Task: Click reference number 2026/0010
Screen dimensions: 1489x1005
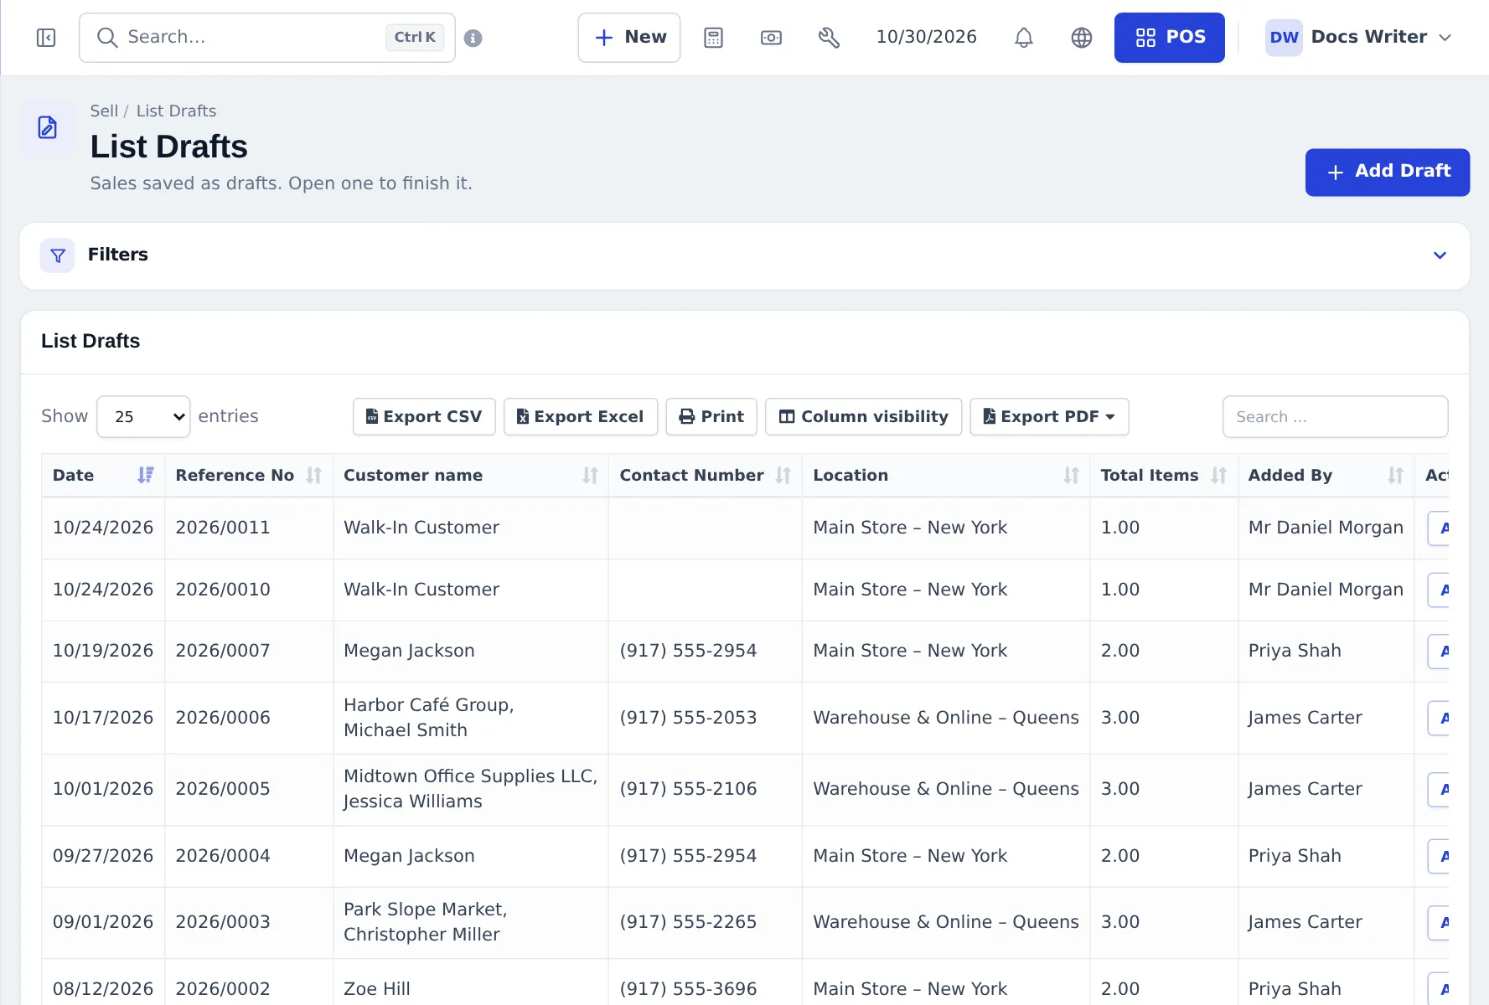Action: 223,590
